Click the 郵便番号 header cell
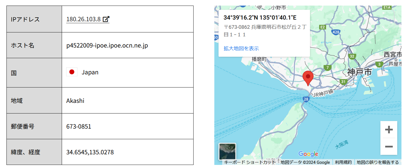 point(34,126)
